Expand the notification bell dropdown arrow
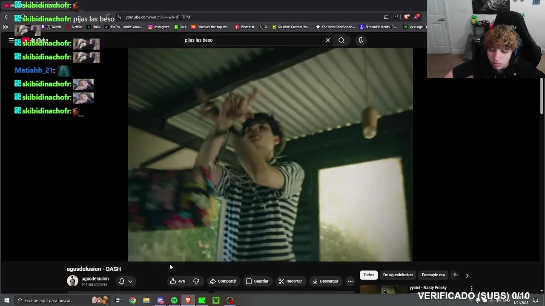 click(130, 281)
